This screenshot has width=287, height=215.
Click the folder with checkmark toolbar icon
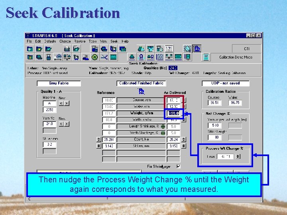pos(49,49)
